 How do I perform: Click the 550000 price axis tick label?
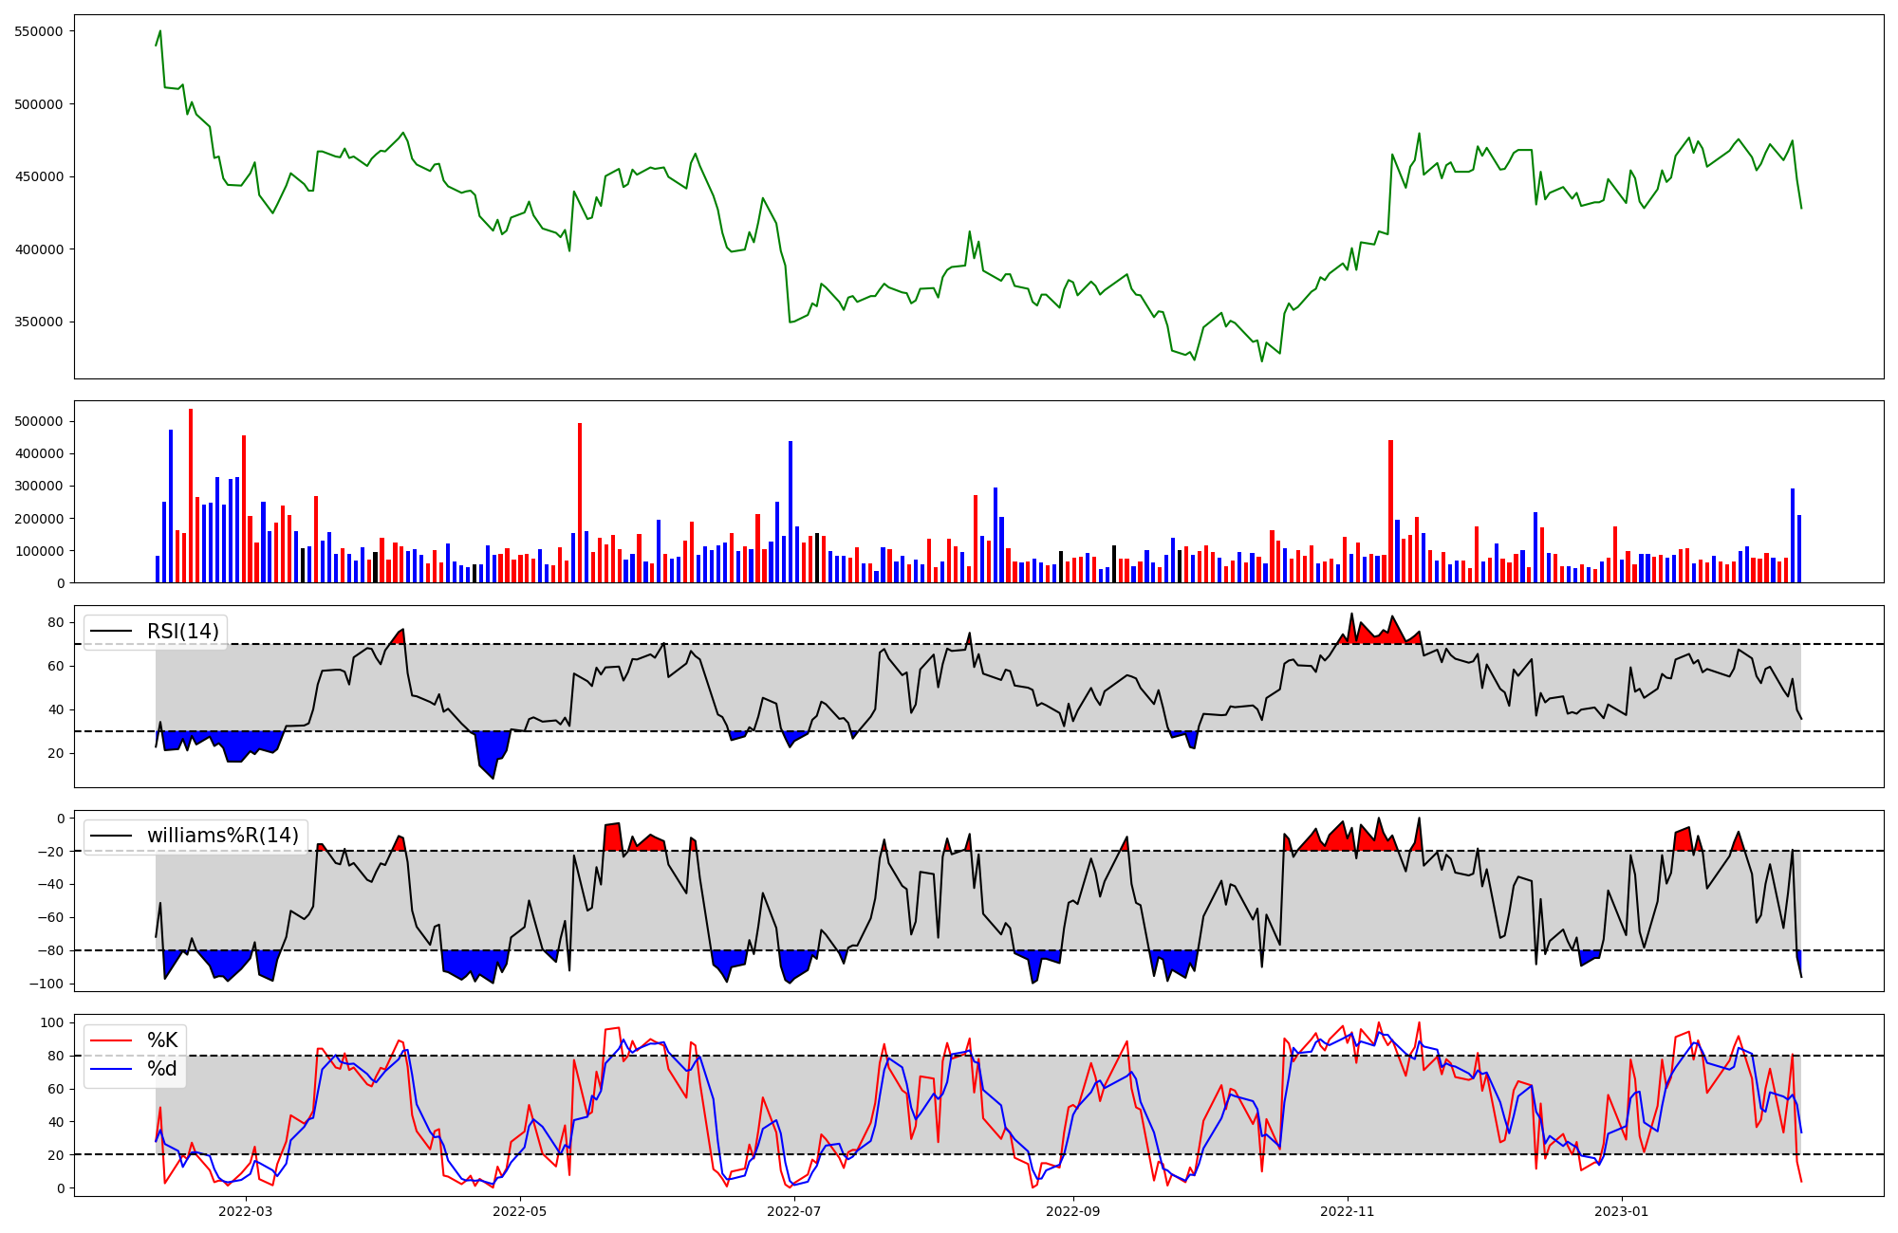click(x=39, y=31)
